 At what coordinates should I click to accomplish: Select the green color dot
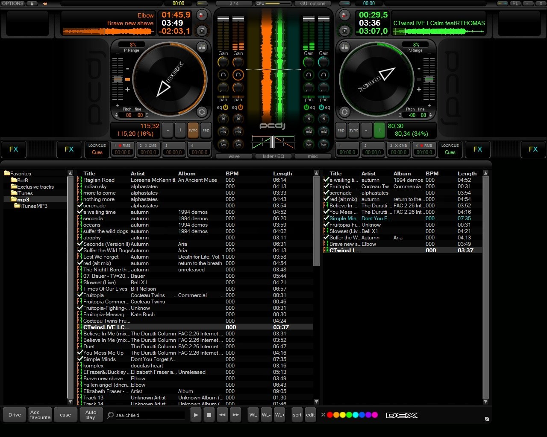[x=349, y=414]
